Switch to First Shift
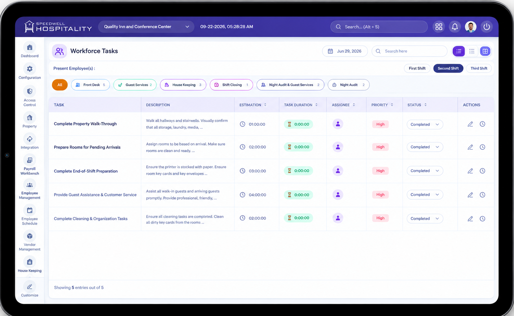The image size is (514, 316). click(417, 68)
